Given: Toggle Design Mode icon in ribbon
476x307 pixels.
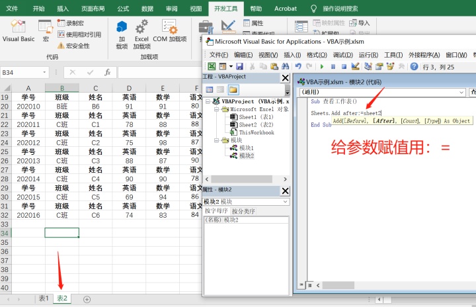Looking at the screenshot, I should [228, 26].
